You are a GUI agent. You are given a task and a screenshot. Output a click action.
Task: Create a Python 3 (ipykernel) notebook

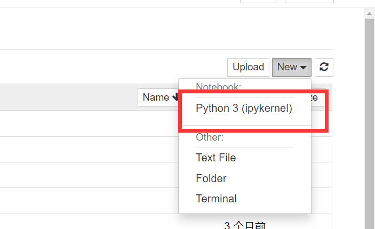click(244, 109)
